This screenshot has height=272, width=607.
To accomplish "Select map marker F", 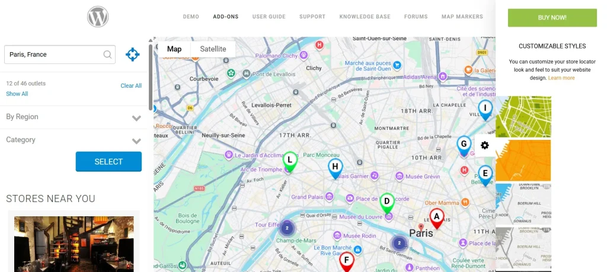I will pos(346,262).
